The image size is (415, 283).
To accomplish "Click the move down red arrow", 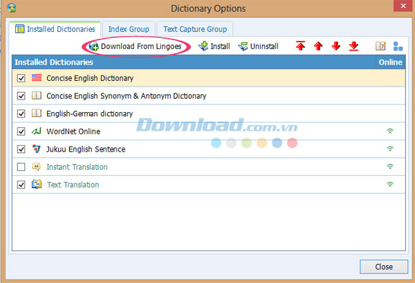I will coord(336,46).
